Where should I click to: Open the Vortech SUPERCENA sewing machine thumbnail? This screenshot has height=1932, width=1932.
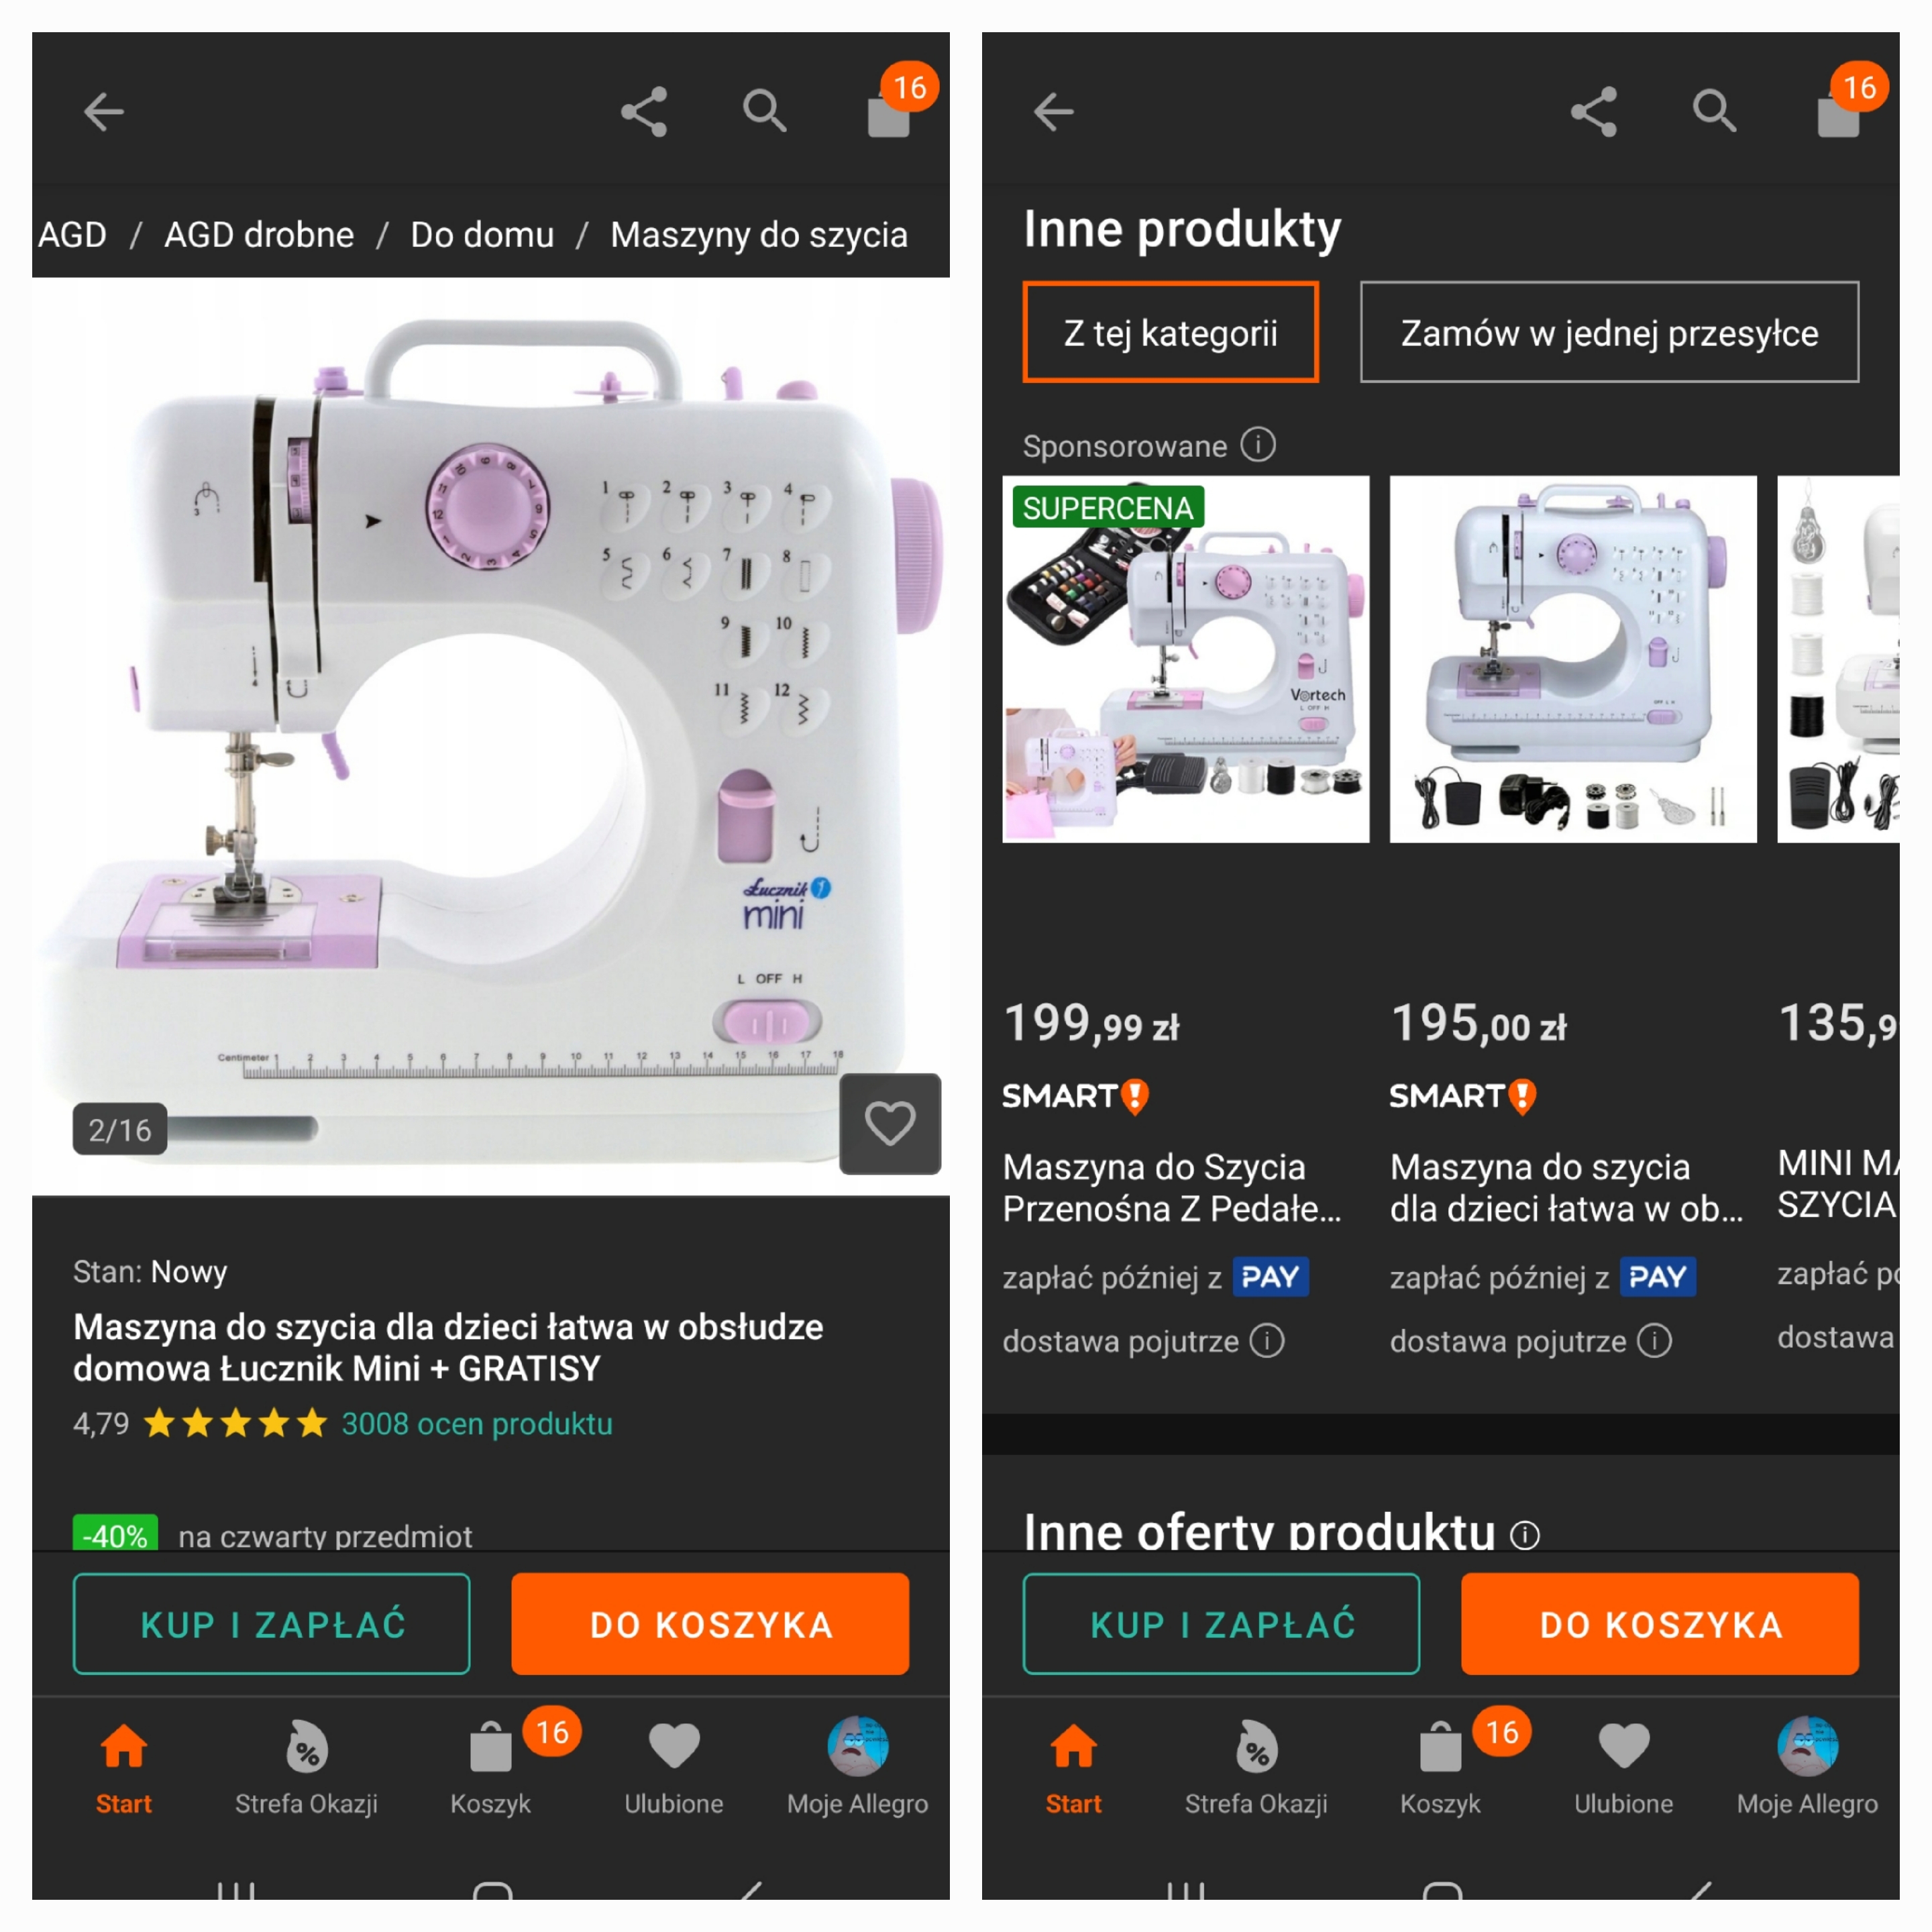1186,659
